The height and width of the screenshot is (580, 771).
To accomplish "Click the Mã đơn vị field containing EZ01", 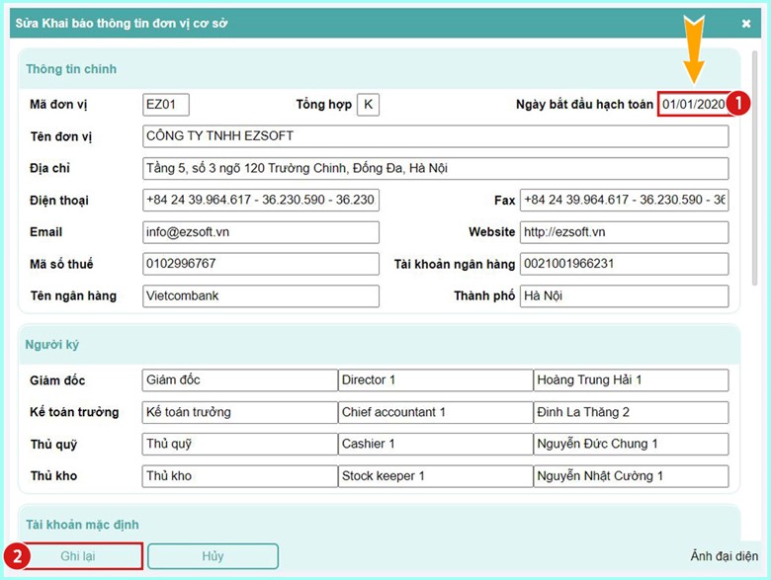I will [165, 105].
